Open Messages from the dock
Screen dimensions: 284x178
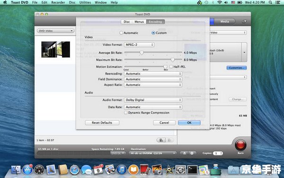coord(87,170)
